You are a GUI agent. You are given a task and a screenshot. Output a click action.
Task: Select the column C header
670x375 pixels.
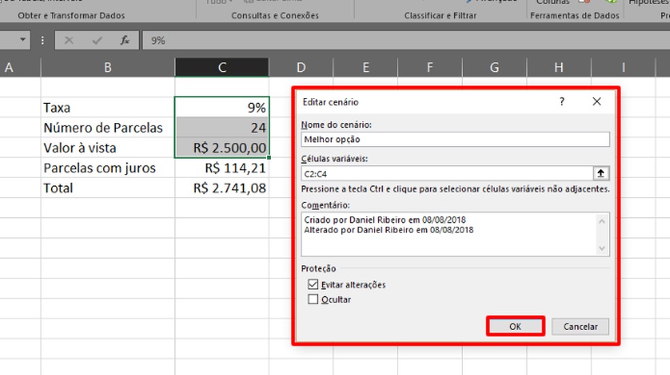(222, 67)
